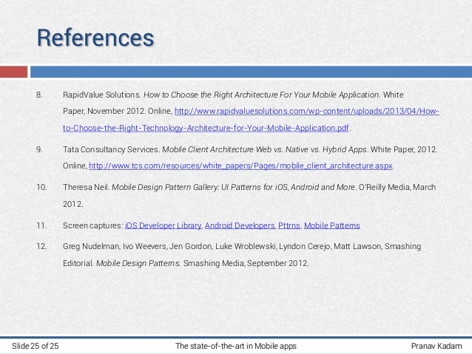This screenshot has height=354, width=472.
Task: Click 'Mobile Client Architecture Web vs. Native' title
Action: [x=237, y=149]
